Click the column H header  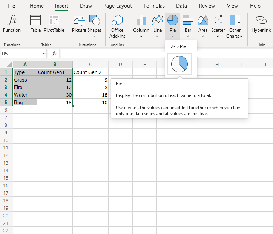pos(217,64)
